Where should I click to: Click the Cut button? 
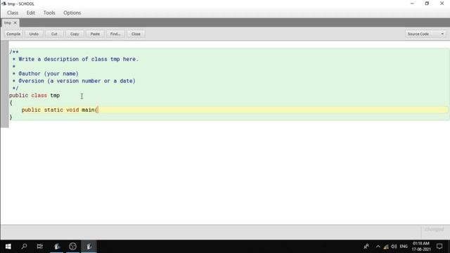pyautogui.click(x=54, y=34)
